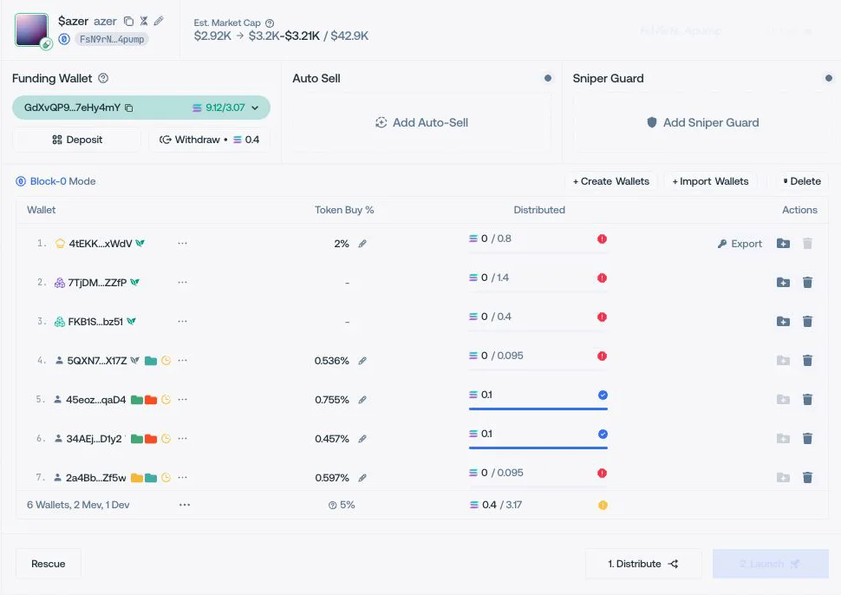
Task: Open Import Wallets option
Action: tap(711, 181)
